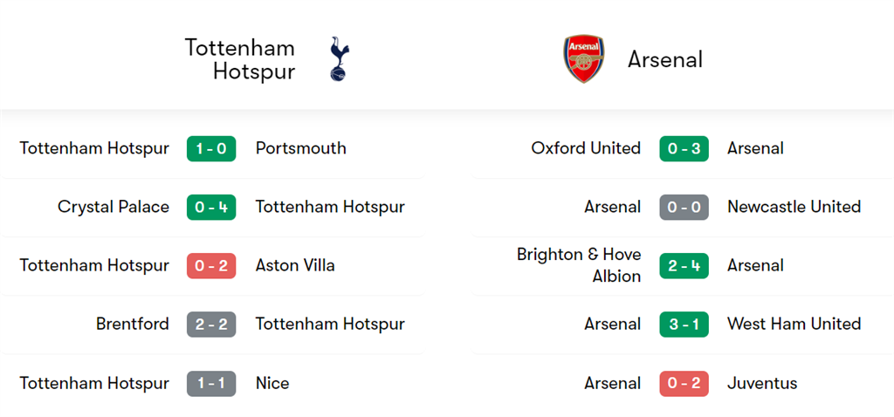Click the 0 - 3 Oxford United score badge

coord(684,148)
